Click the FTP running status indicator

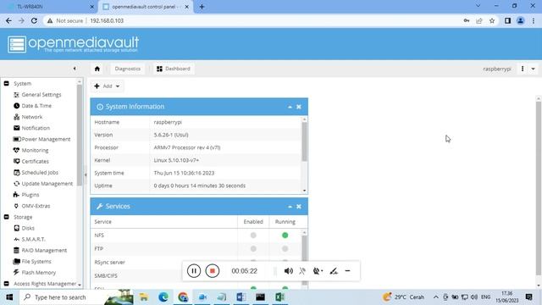point(285,248)
